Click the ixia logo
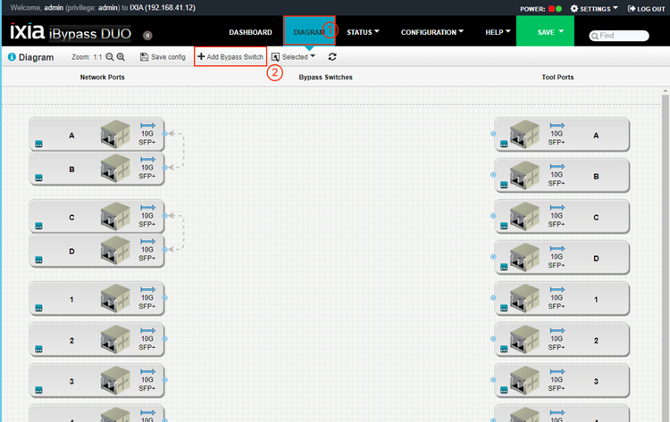Screen dimensions: 670x422 coord(28,31)
